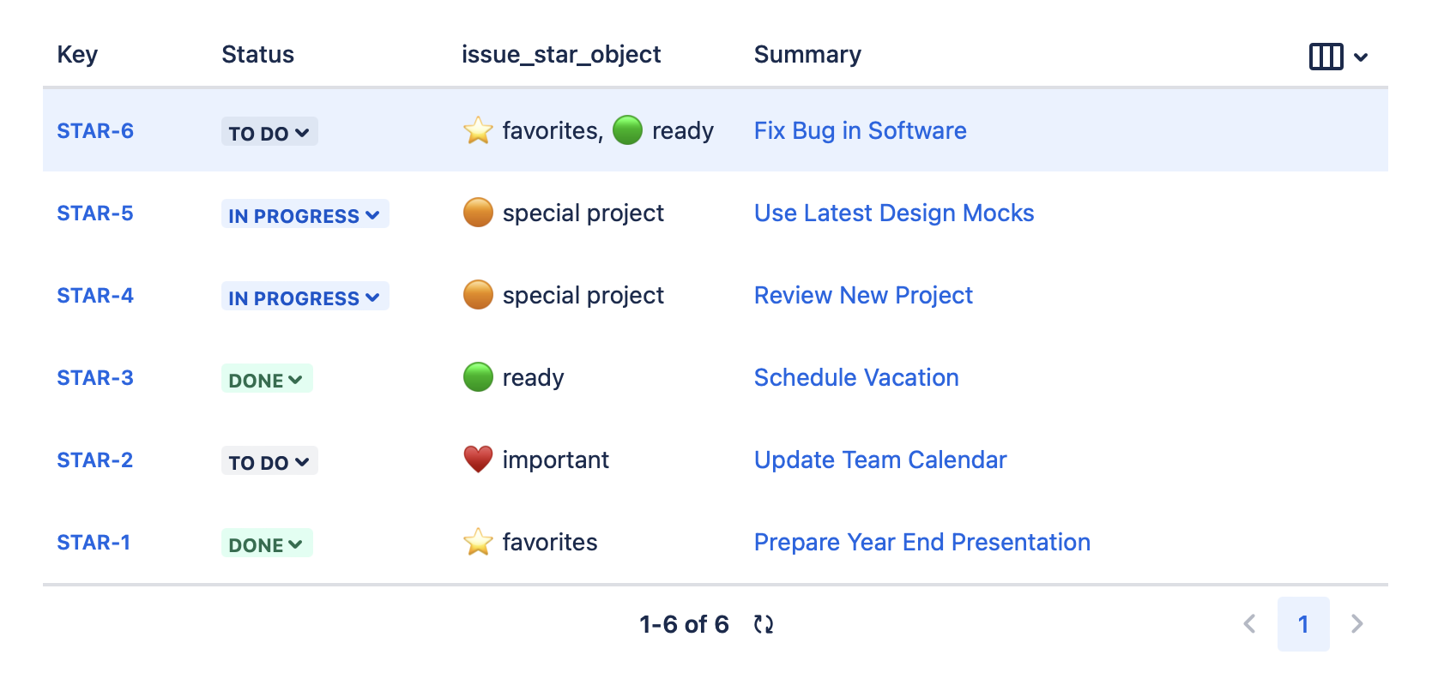Click the issue_star_object column header
This screenshot has width=1438, height=691.
pyautogui.click(x=560, y=55)
